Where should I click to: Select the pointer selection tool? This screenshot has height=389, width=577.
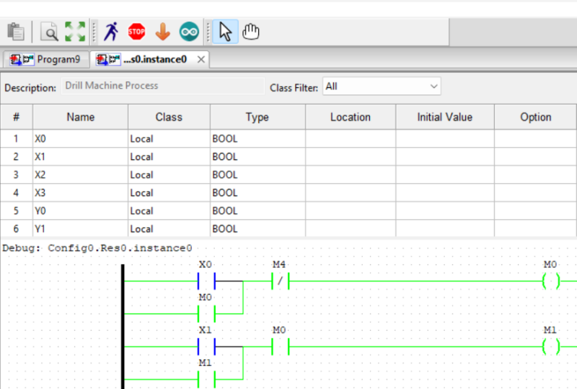coord(225,32)
